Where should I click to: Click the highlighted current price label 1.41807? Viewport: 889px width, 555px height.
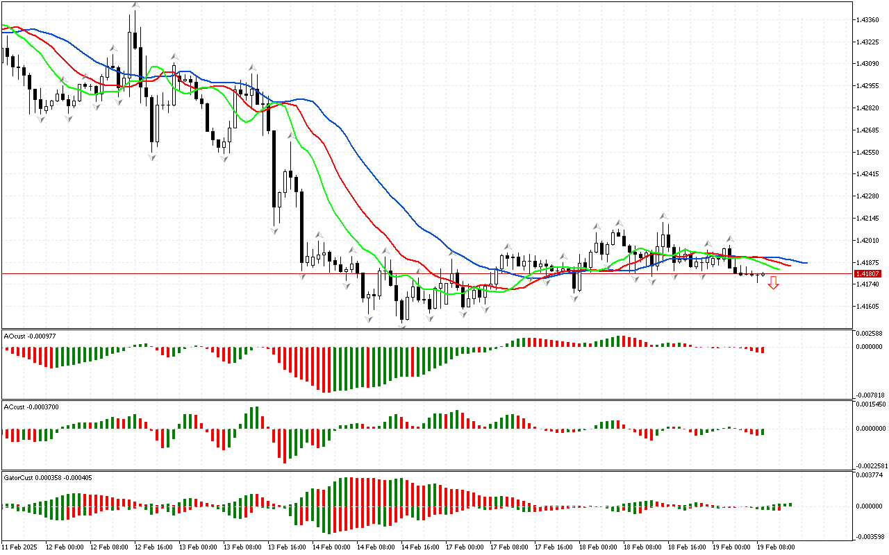click(x=868, y=274)
